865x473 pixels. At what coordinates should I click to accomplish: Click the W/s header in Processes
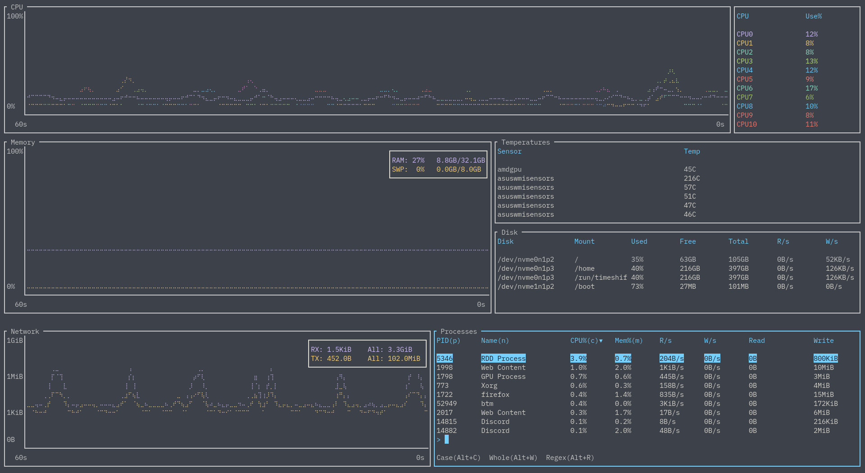(x=710, y=341)
